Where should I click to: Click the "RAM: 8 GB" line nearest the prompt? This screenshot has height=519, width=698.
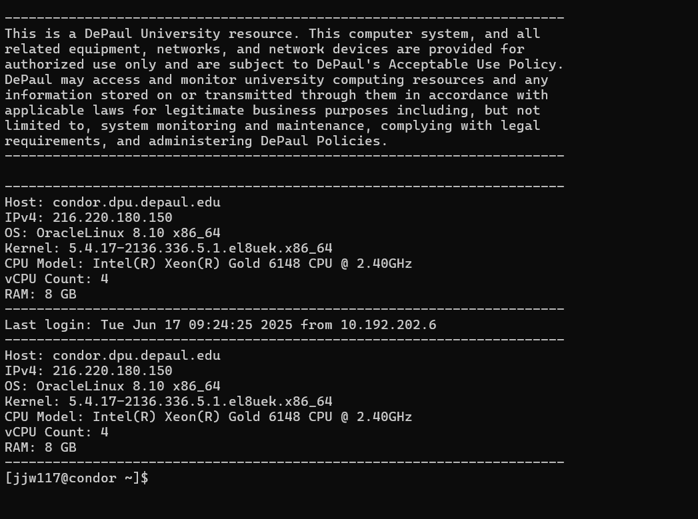(x=40, y=447)
